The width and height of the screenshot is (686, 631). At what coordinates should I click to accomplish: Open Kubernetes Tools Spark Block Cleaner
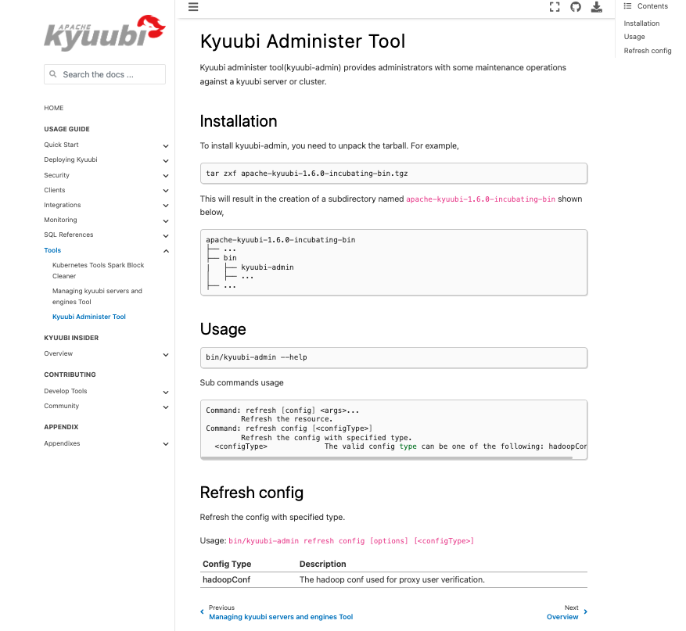98,271
